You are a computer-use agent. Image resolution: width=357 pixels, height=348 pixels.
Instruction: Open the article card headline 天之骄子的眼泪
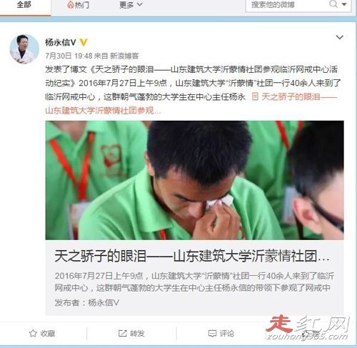(192, 257)
